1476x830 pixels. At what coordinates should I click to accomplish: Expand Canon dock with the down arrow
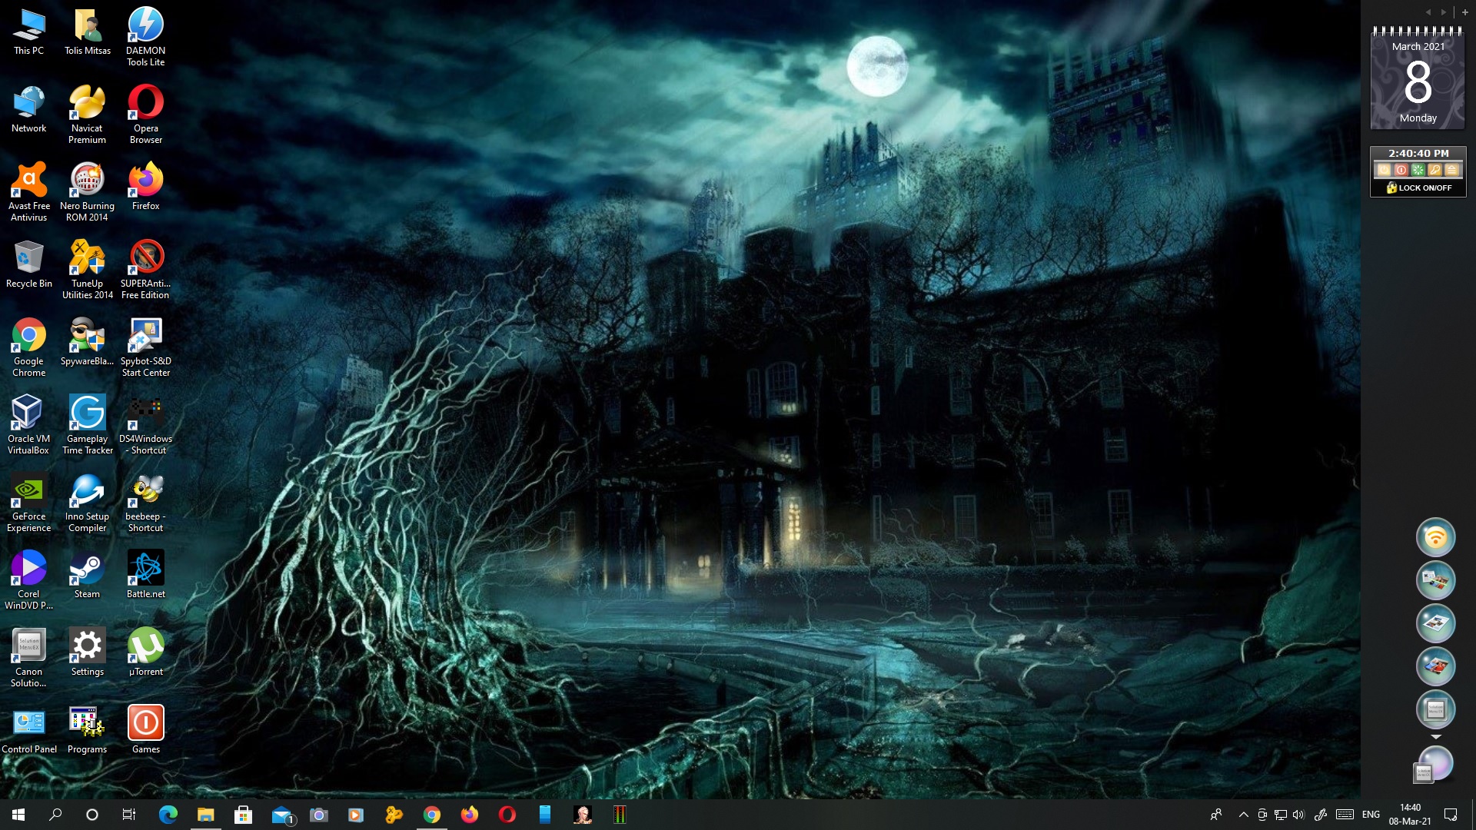click(x=1435, y=737)
